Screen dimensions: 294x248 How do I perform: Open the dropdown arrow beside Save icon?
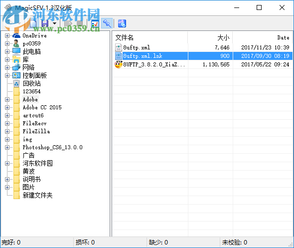point(54,23)
